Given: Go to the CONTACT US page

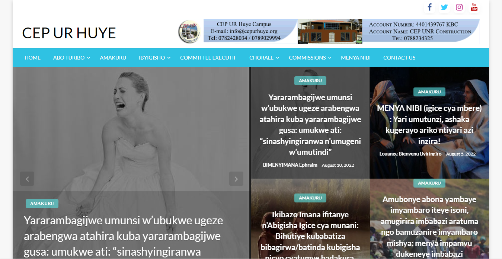Looking at the screenshot, I should click(399, 58).
